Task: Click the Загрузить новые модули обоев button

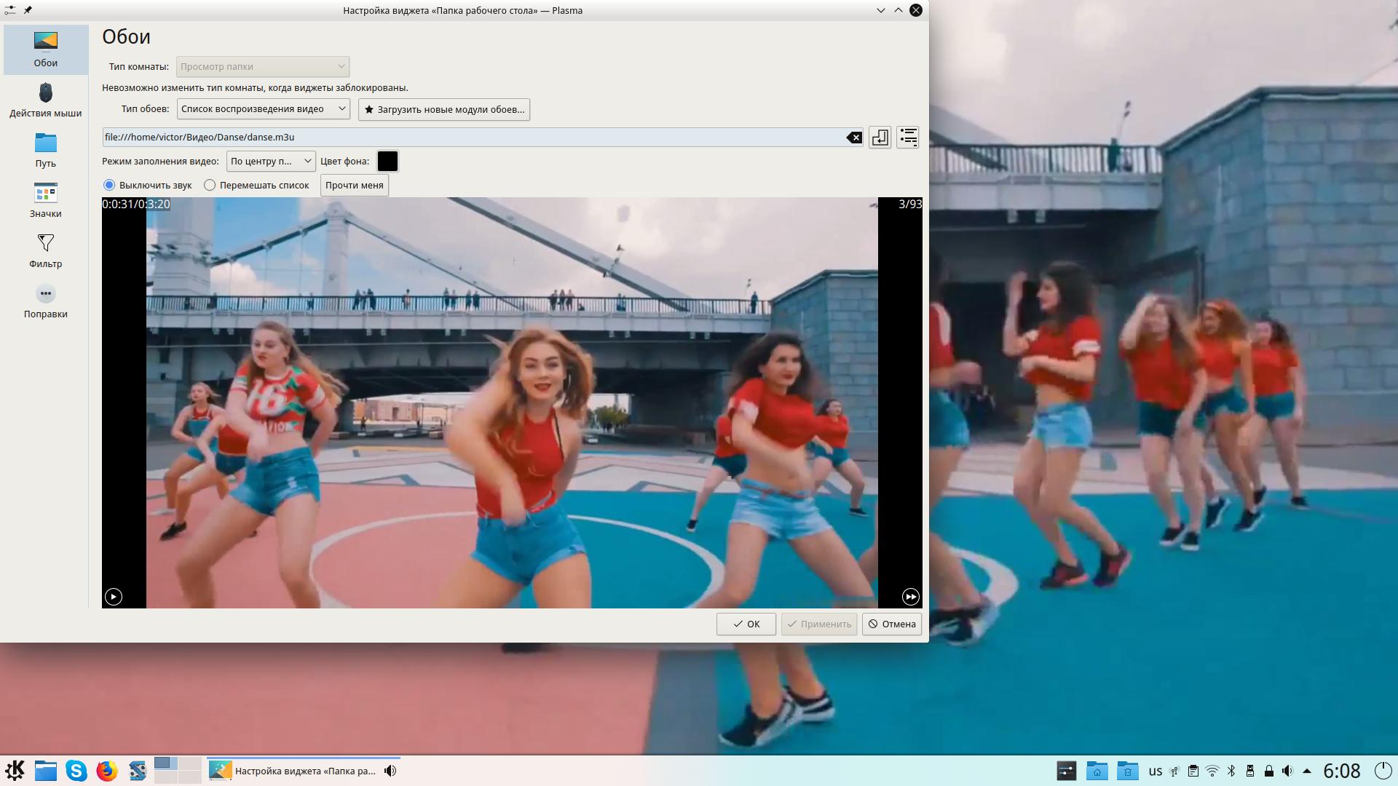Action: (443, 109)
